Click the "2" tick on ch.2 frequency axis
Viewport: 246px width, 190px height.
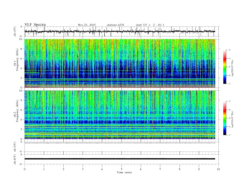point(22,129)
